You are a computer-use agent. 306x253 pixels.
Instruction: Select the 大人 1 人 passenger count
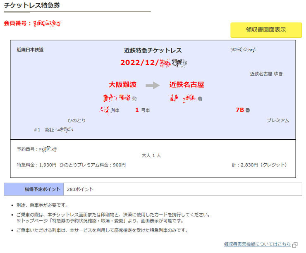point(151,155)
